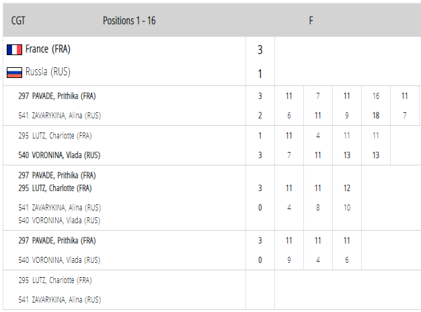The image size is (421, 312).
Task: Select the Russia (RUS) team name
Action: pos(48,72)
